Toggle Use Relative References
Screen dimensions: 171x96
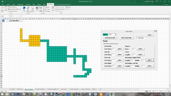pos(15,9)
